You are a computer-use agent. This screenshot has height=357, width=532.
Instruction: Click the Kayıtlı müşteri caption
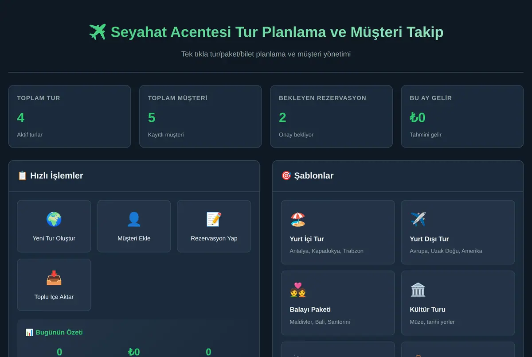click(166, 135)
